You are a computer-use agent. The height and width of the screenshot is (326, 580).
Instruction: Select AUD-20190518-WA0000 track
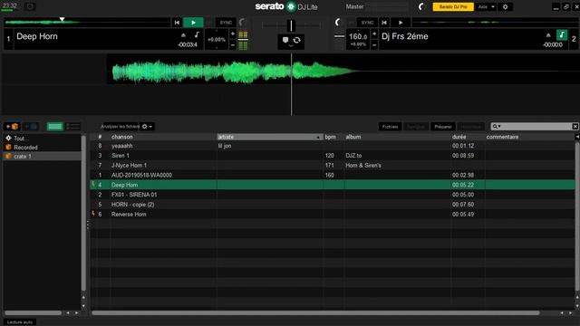(333, 175)
